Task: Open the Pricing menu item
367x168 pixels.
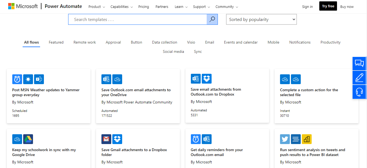Action: (143, 7)
